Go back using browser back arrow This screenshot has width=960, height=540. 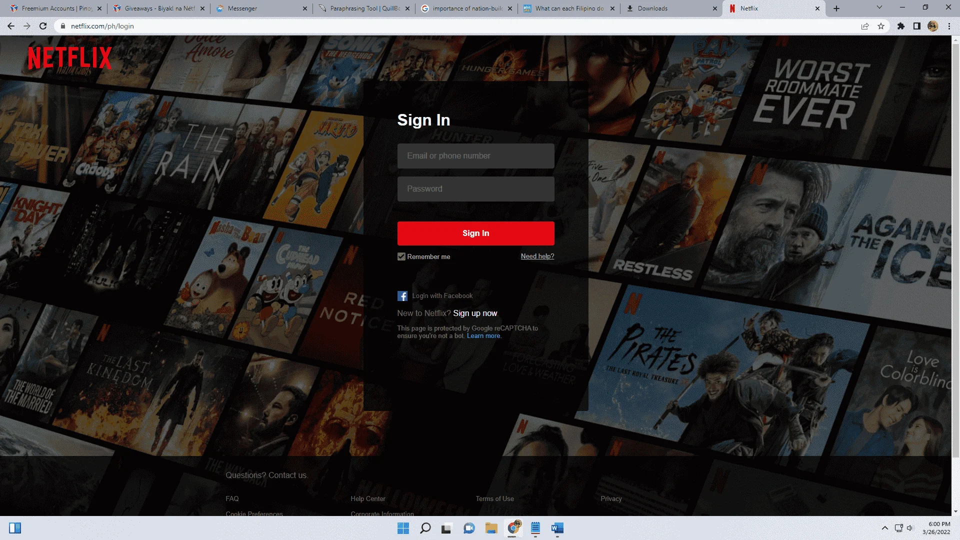pyautogui.click(x=11, y=26)
